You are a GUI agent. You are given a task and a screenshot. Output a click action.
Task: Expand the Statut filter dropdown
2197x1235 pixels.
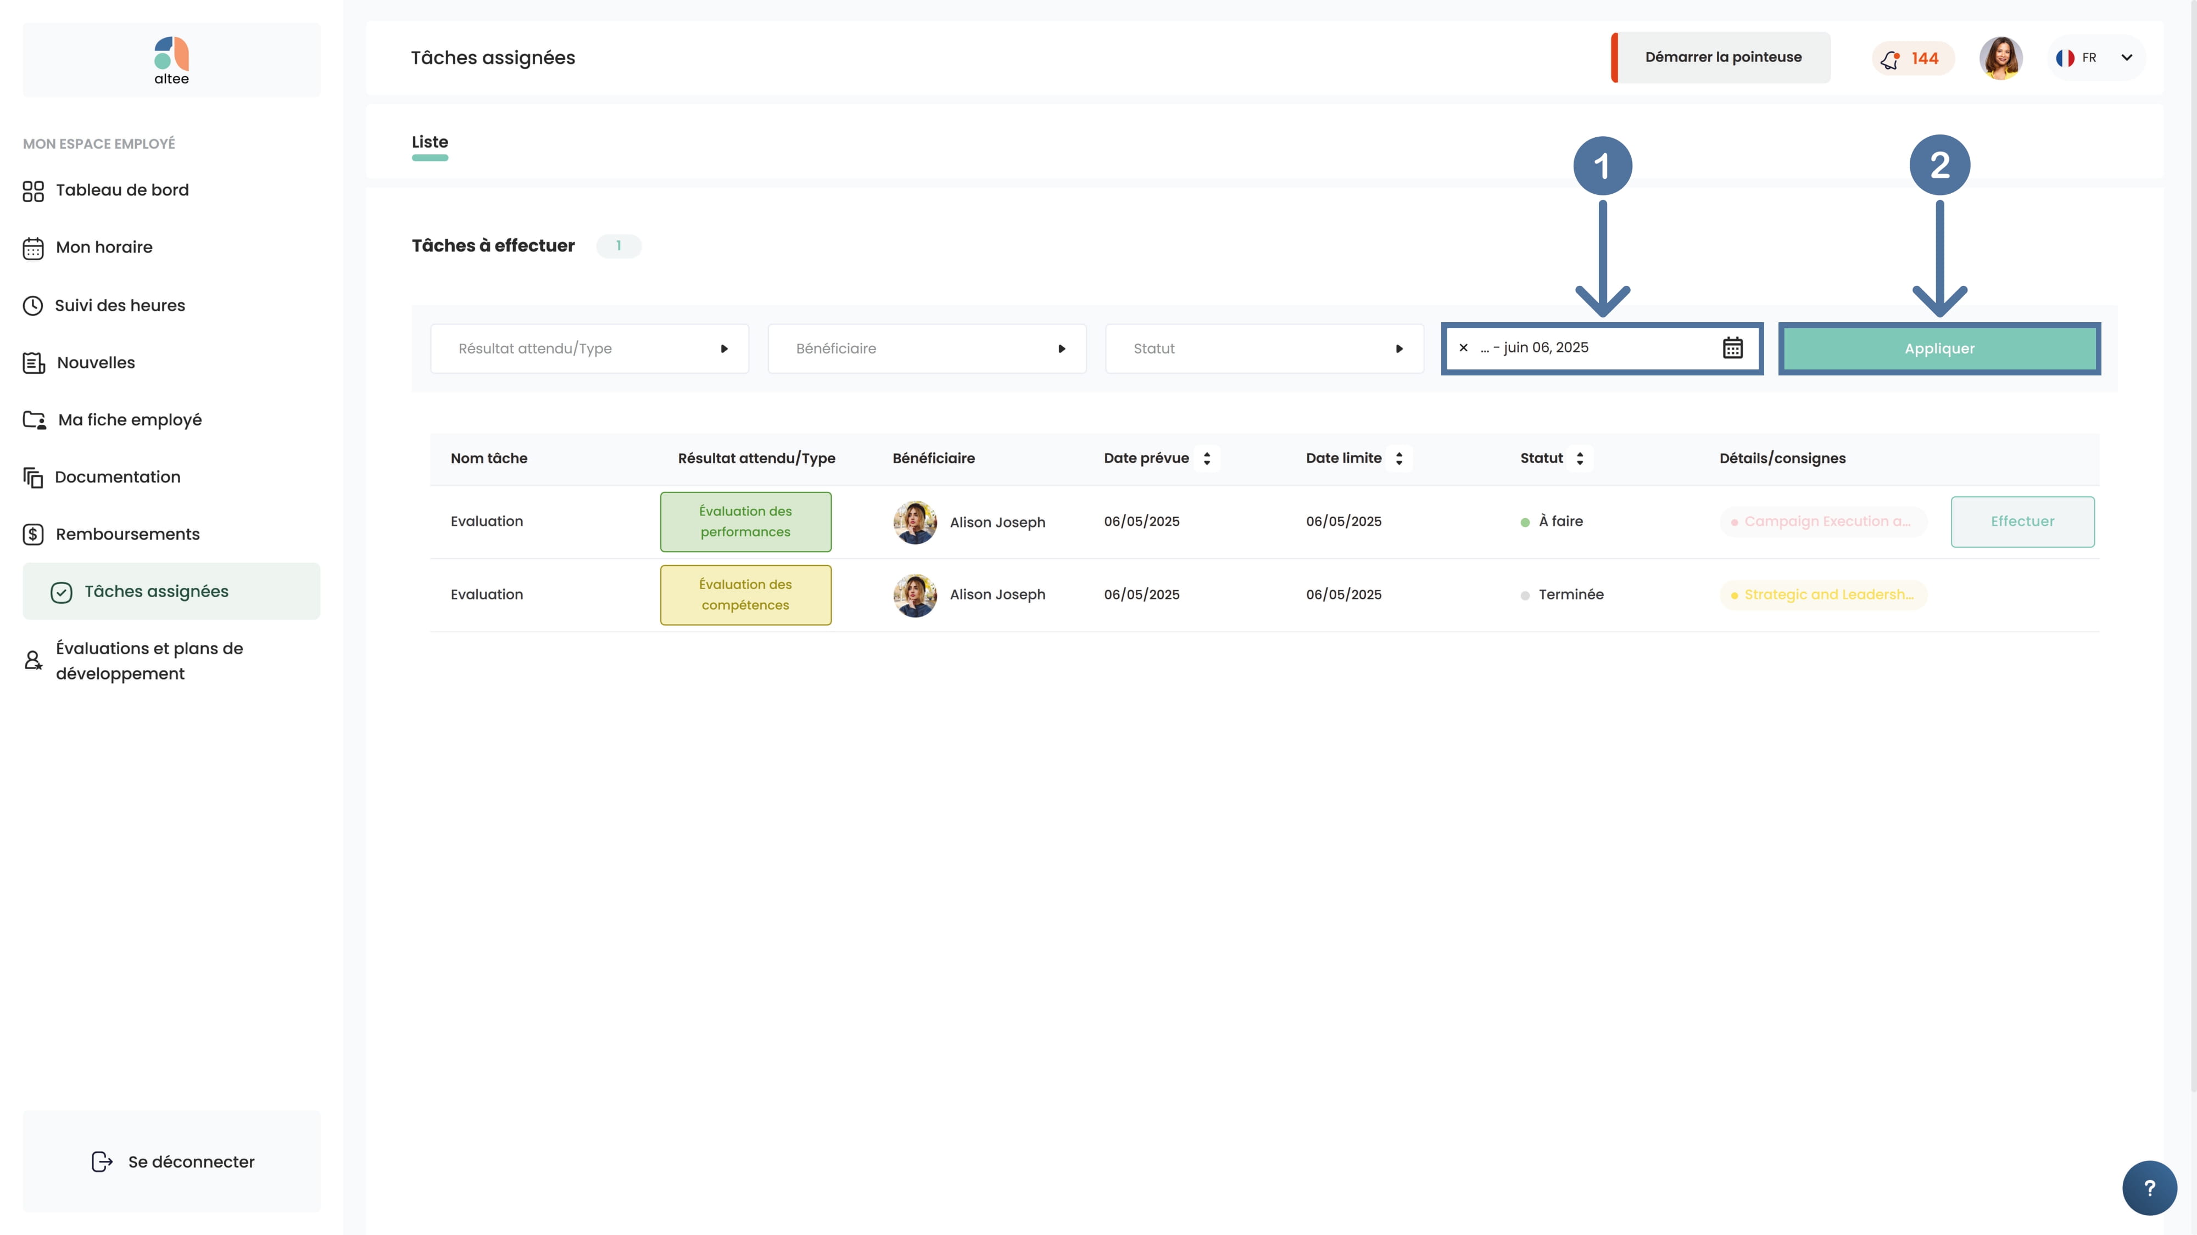[x=1264, y=349]
